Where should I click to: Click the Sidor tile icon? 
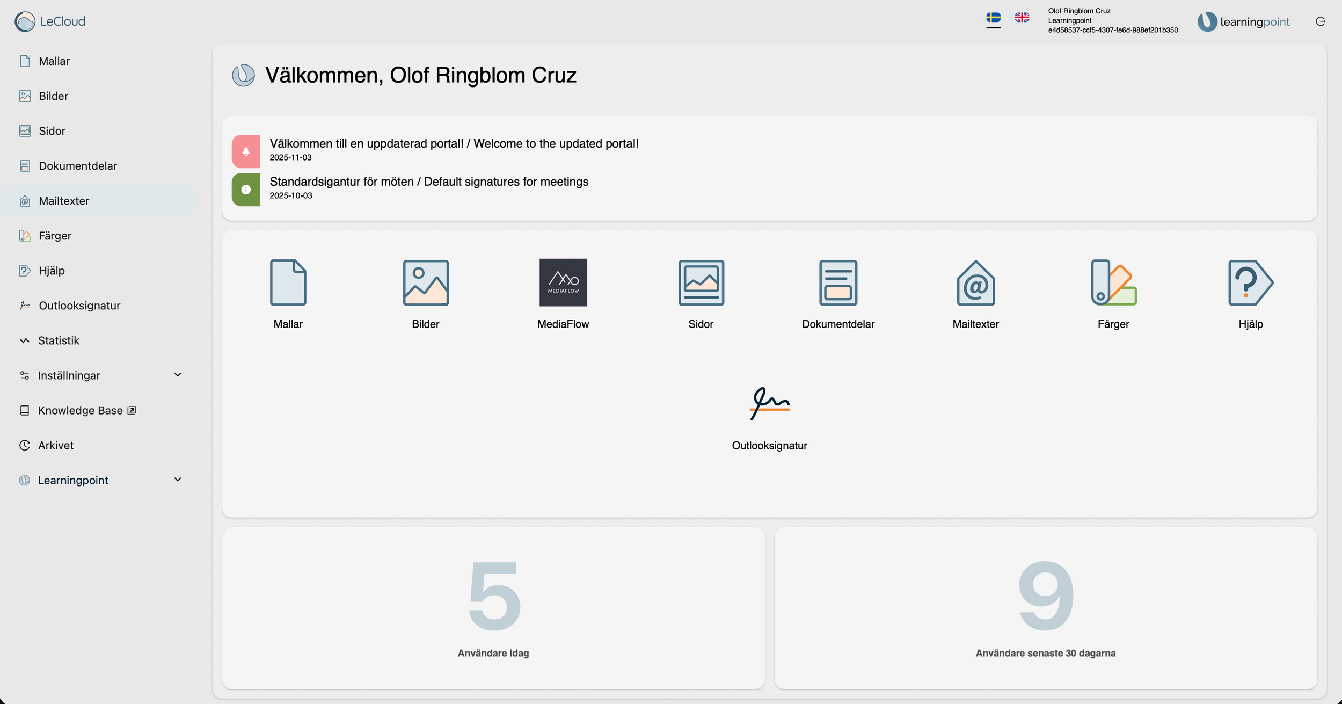[x=701, y=282]
